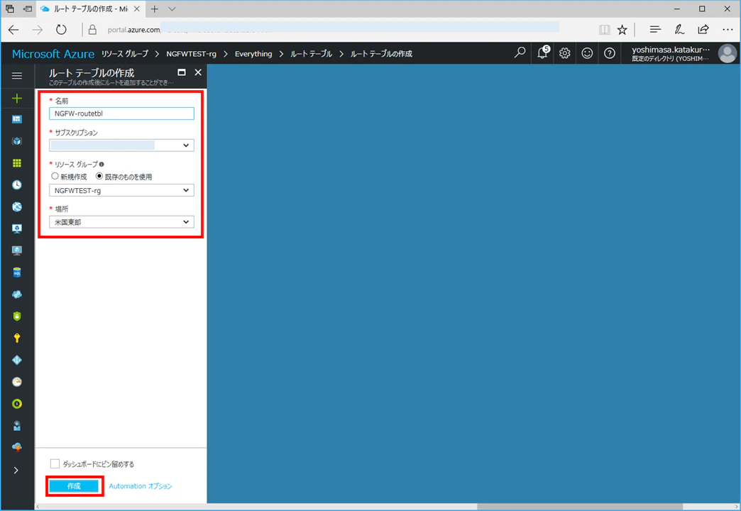Image resolution: width=741 pixels, height=511 pixels.
Task: Open notifications bell icon
Action: 543,53
